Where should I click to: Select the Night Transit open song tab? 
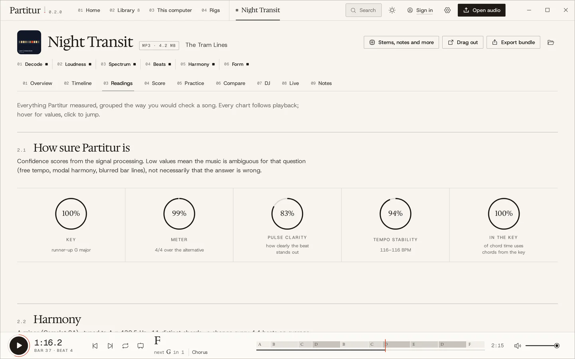[x=258, y=10]
